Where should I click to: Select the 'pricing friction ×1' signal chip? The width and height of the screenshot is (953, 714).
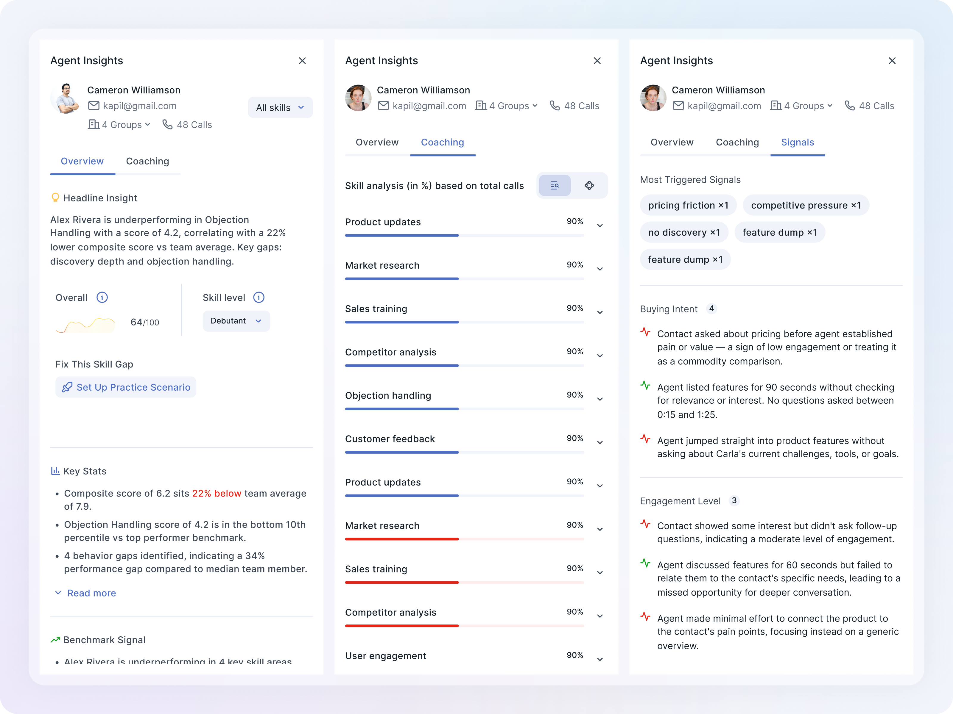click(688, 205)
